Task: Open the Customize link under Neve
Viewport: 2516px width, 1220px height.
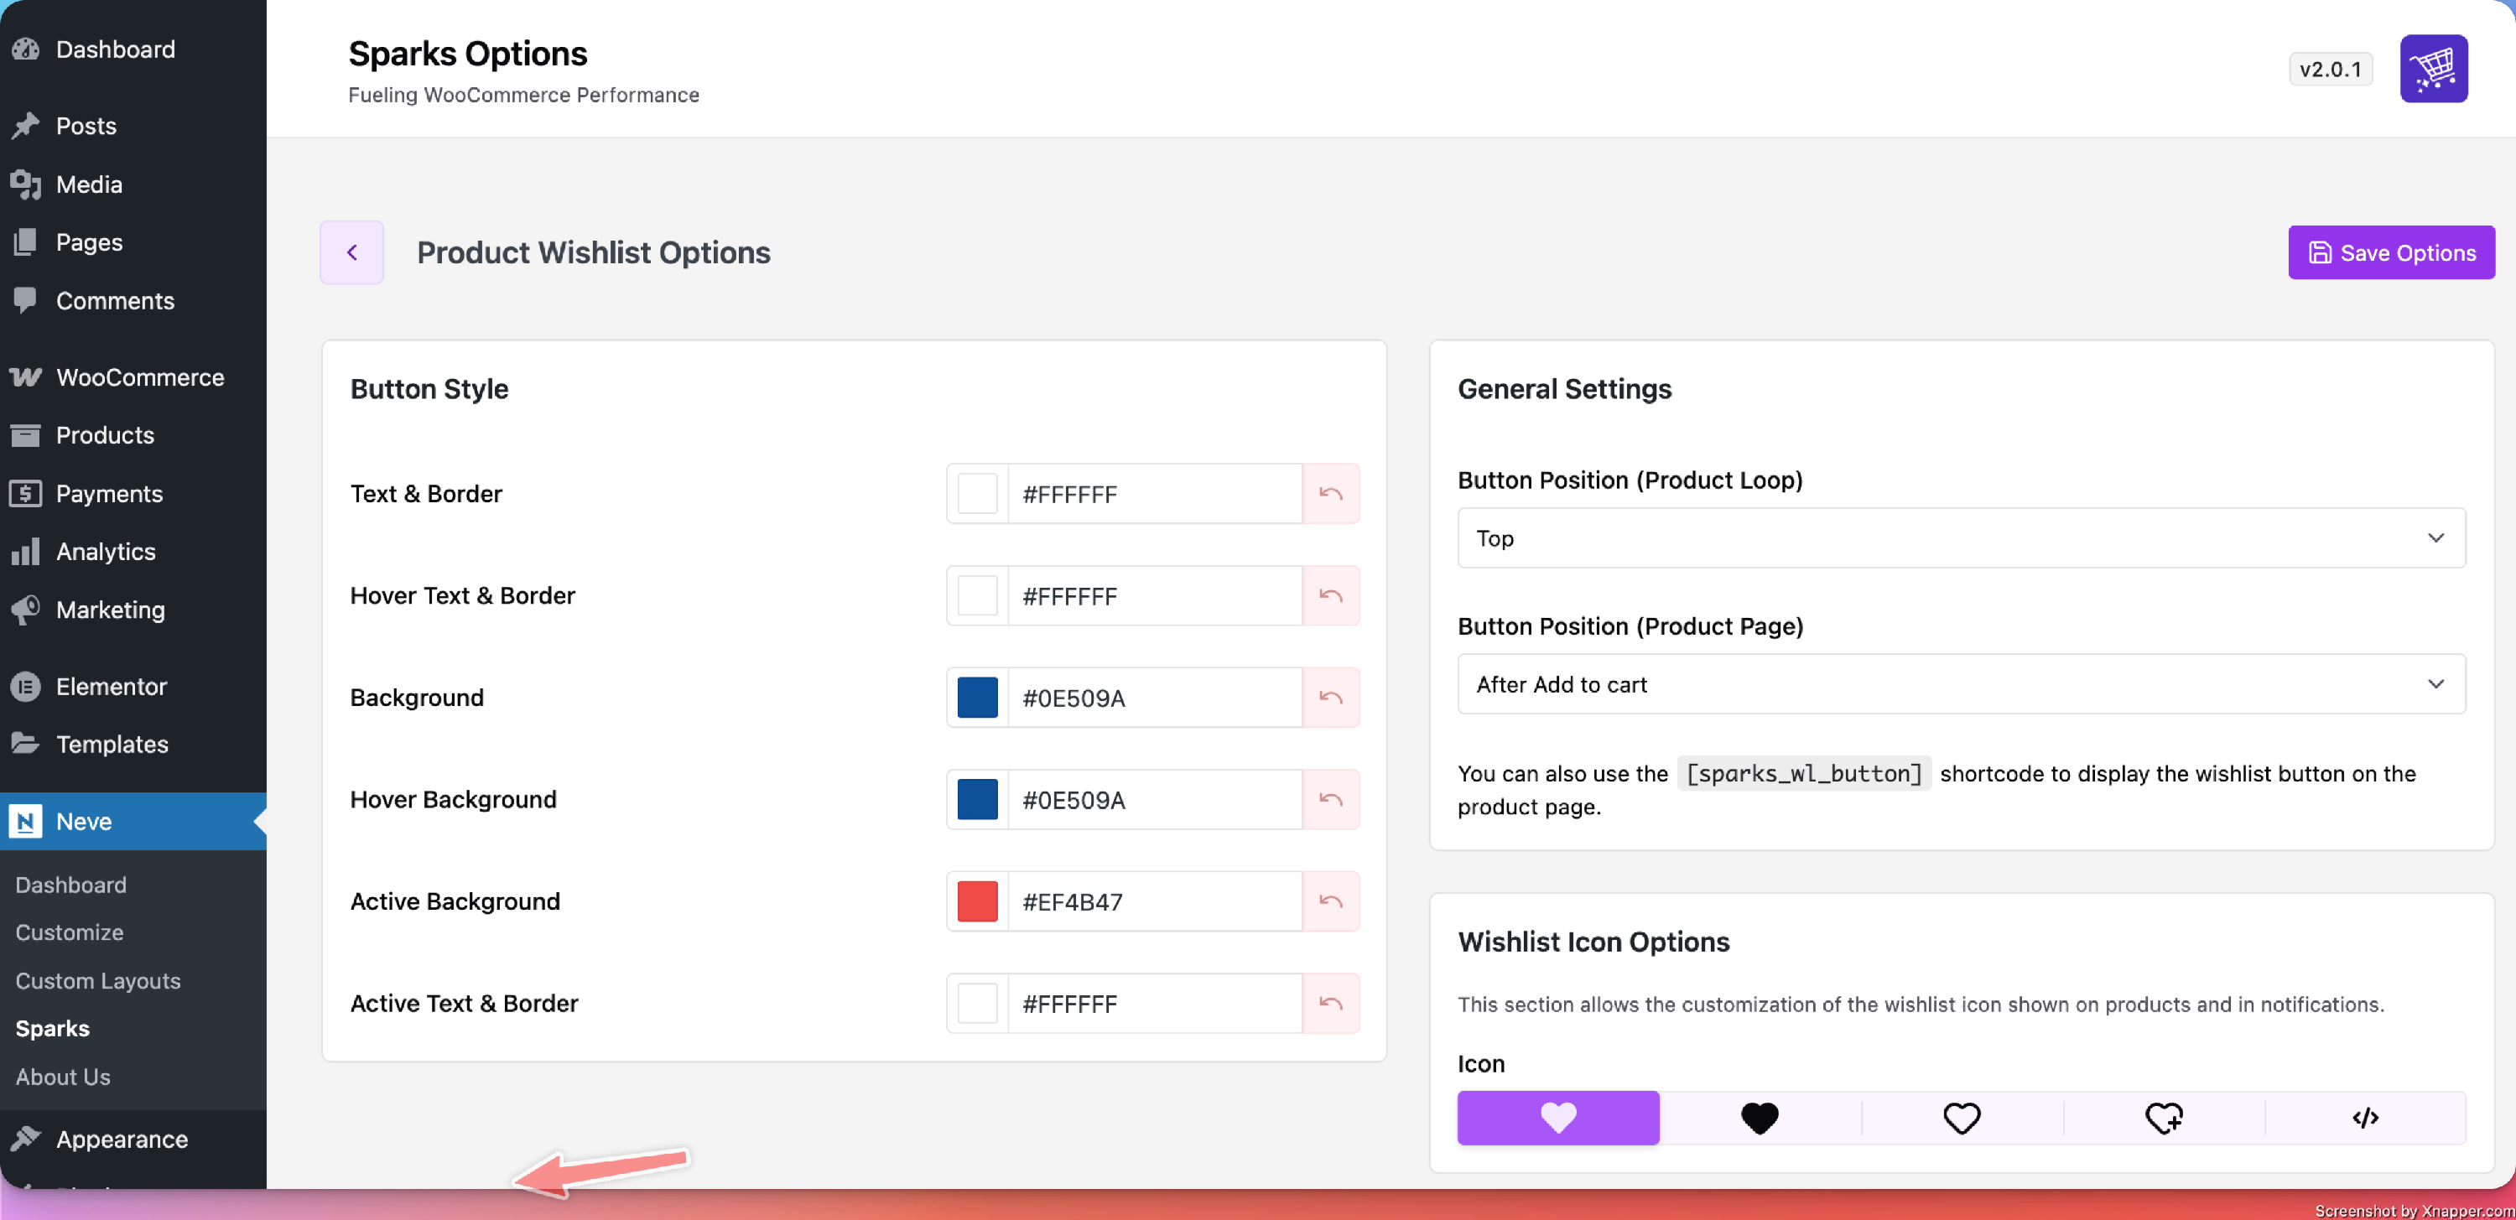Action: coord(70,932)
